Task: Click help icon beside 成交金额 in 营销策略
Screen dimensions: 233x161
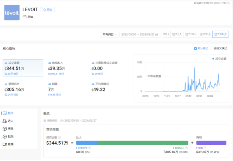Action: (60, 137)
